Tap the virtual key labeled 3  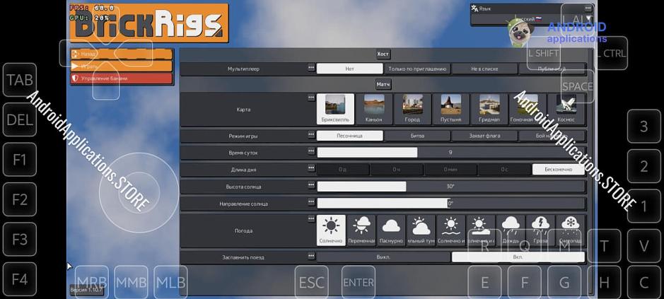click(x=643, y=127)
